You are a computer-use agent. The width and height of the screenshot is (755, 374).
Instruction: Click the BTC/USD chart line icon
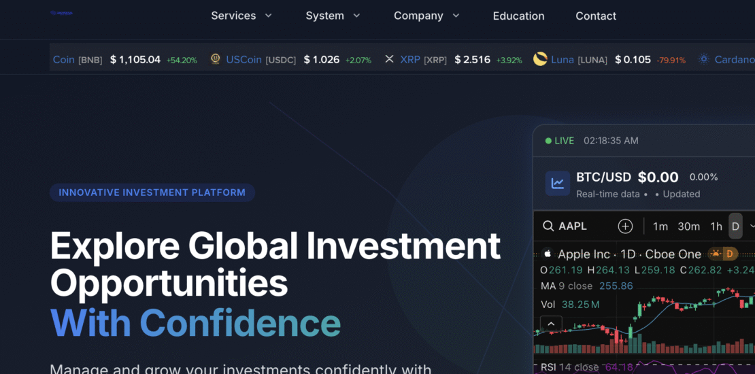pyautogui.click(x=558, y=184)
